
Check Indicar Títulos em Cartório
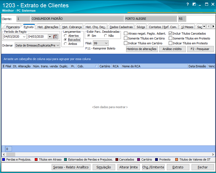[126, 43]
